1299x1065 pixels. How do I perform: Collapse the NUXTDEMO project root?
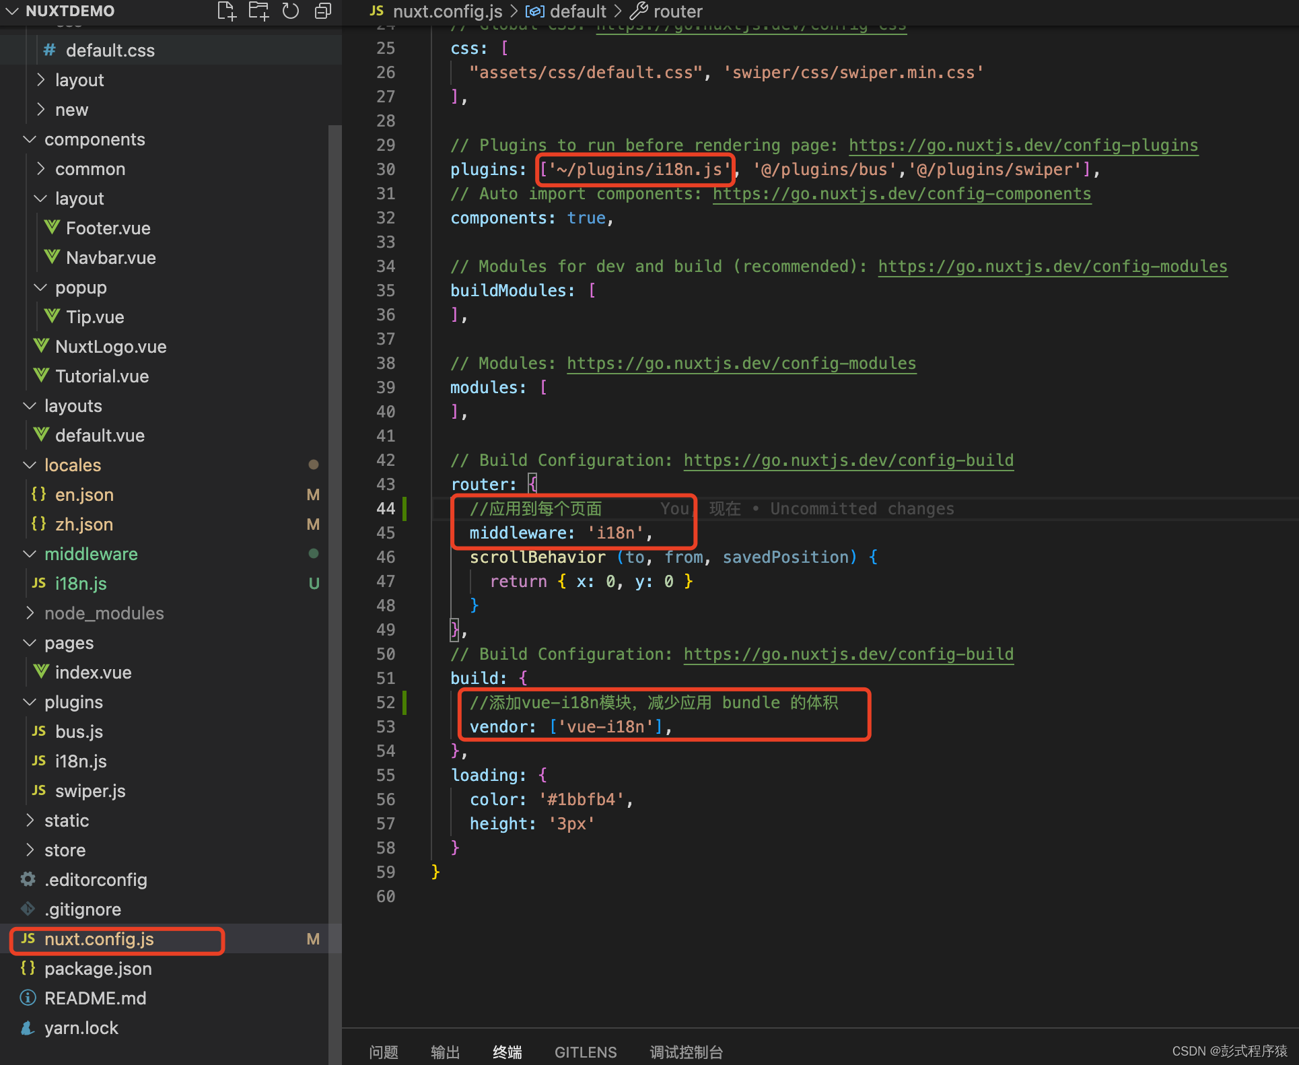click(69, 11)
